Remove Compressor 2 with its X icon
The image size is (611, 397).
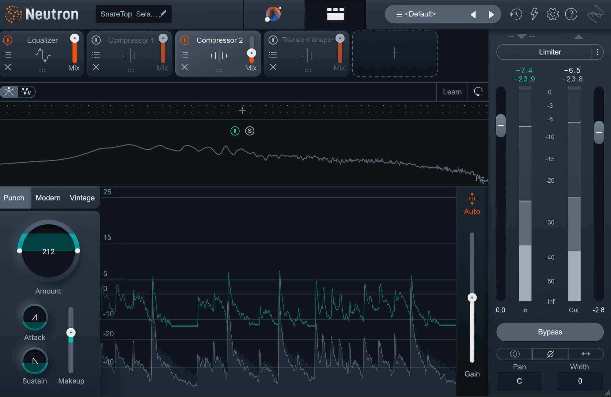pyautogui.click(x=184, y=67)
